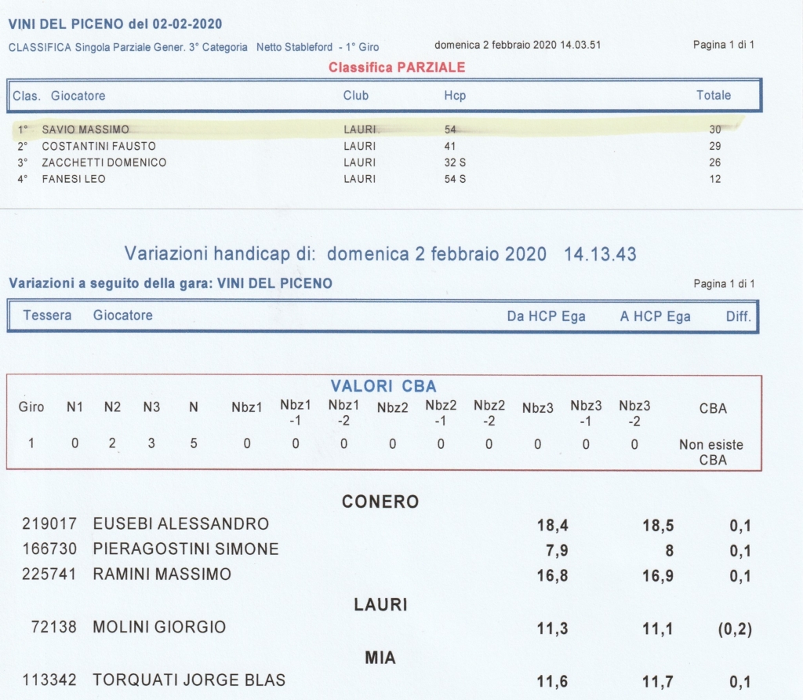Click the timestamp 'domenica 2 febbraio 2020 14.03.51'

[x=518, y=45]
